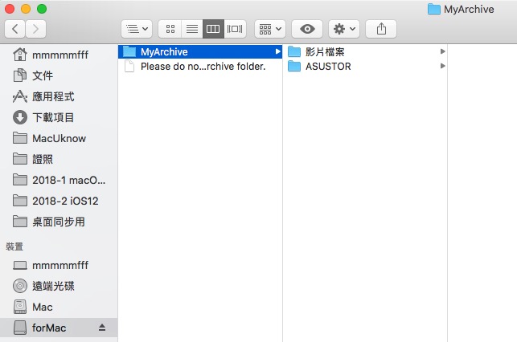Eject the forMac drive
This screenshot has height=342, width=517.
(x=102, y=328)
